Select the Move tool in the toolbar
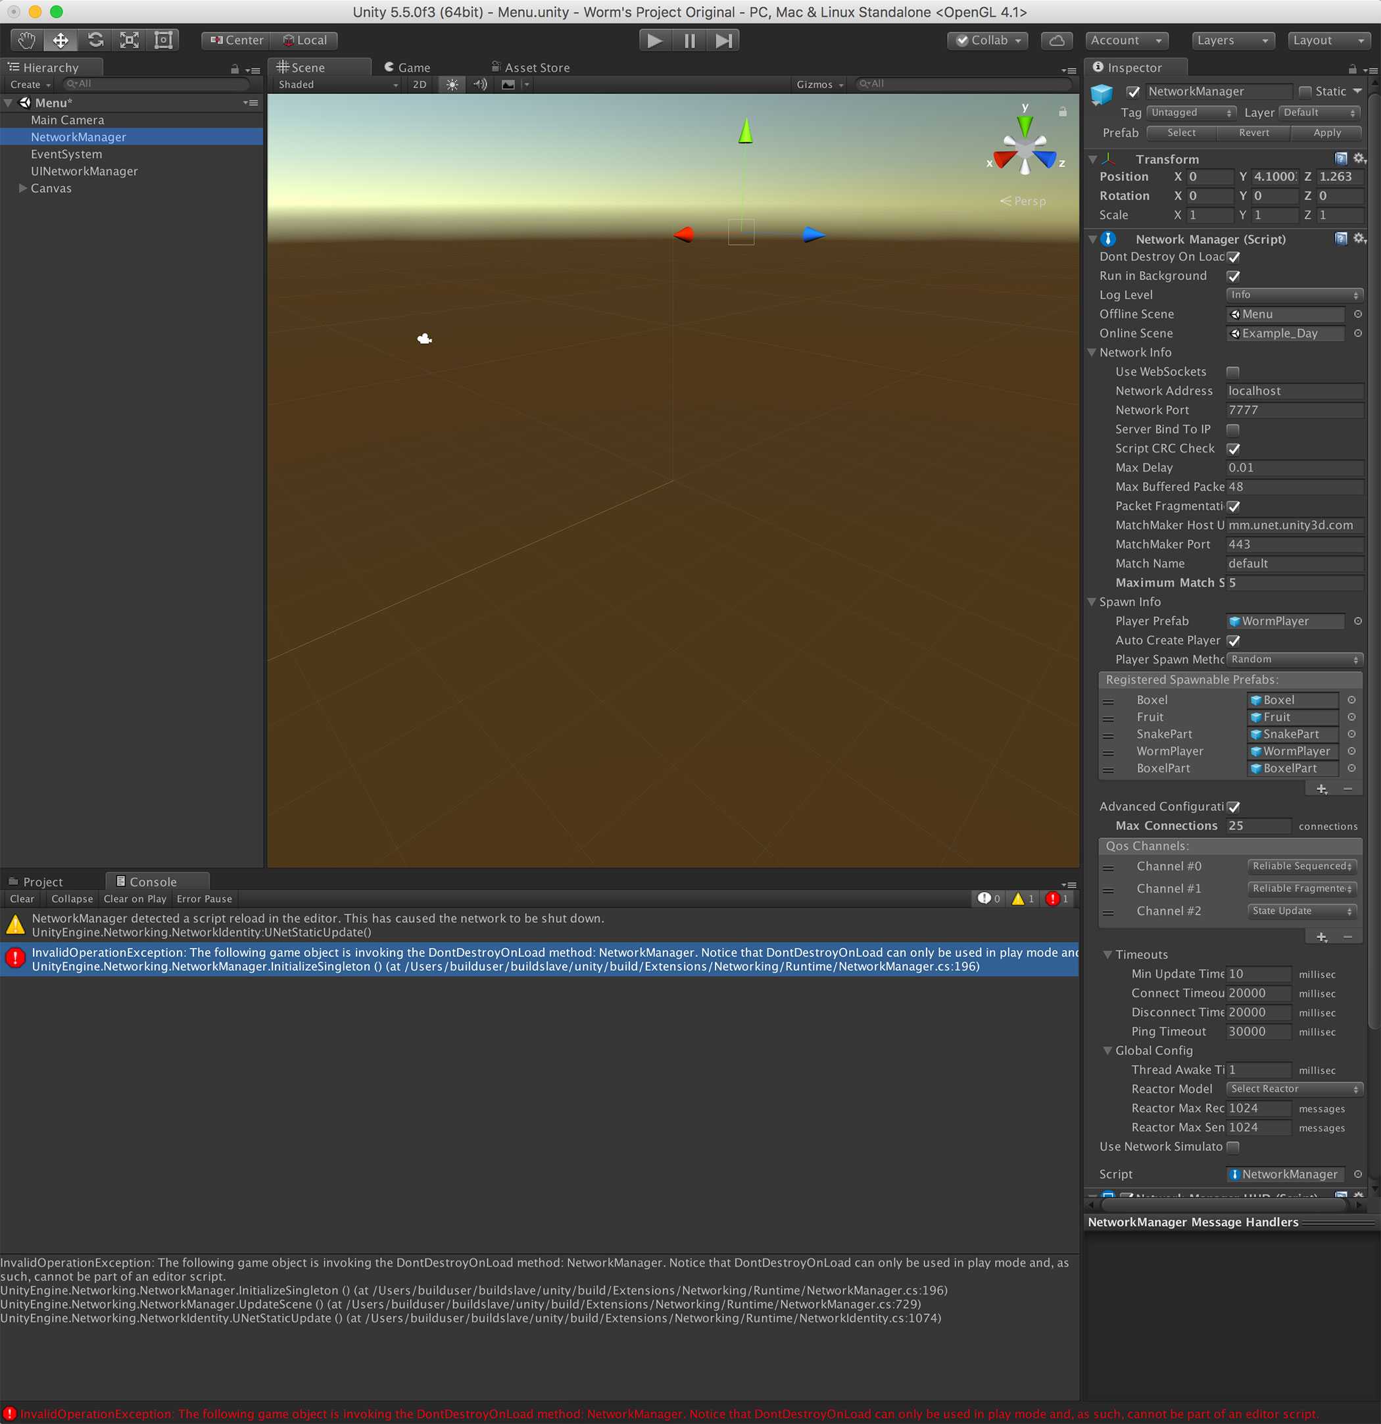The height and width of the screenshot is (1424, 1381). coord(61,40)
